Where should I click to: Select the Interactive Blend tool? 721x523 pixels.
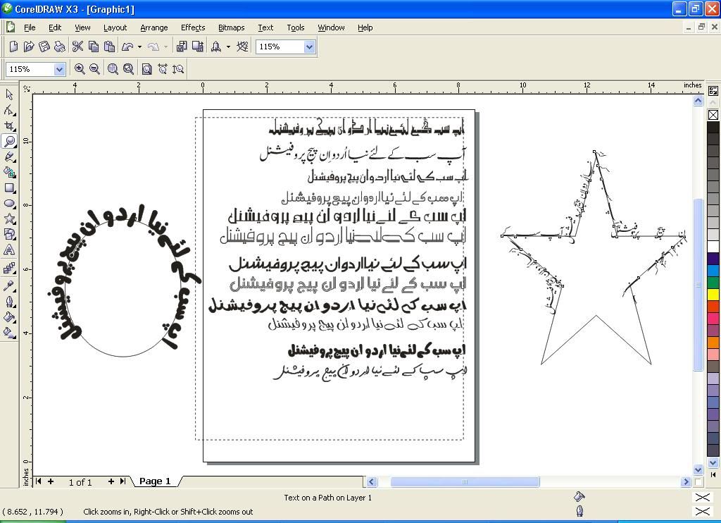pyautogui.click(x=9, y=268)
